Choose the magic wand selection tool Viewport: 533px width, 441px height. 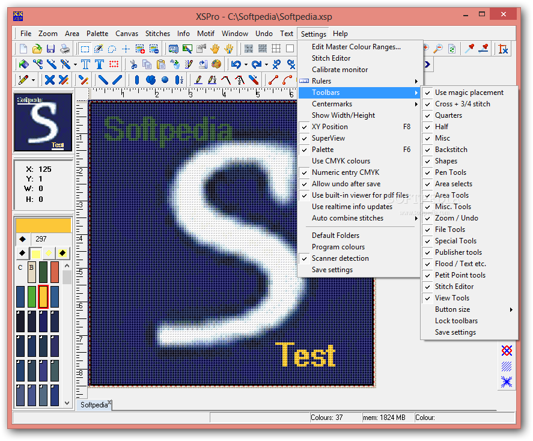pyautogui.click(x=99, y=49)
